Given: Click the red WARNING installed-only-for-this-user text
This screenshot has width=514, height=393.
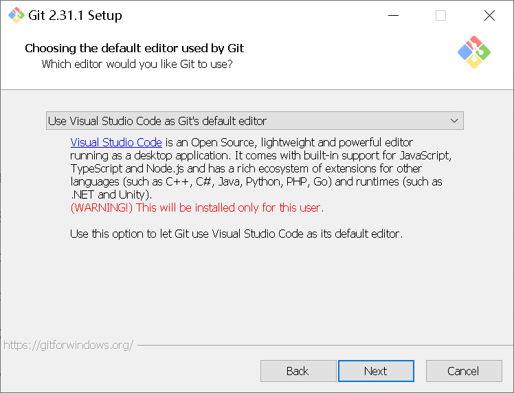Looking at the screenshot, I should (x=197, y=207).
